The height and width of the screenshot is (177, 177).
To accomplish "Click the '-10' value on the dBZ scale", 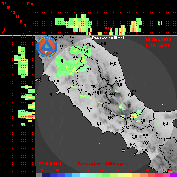I will tap(56, 170).
